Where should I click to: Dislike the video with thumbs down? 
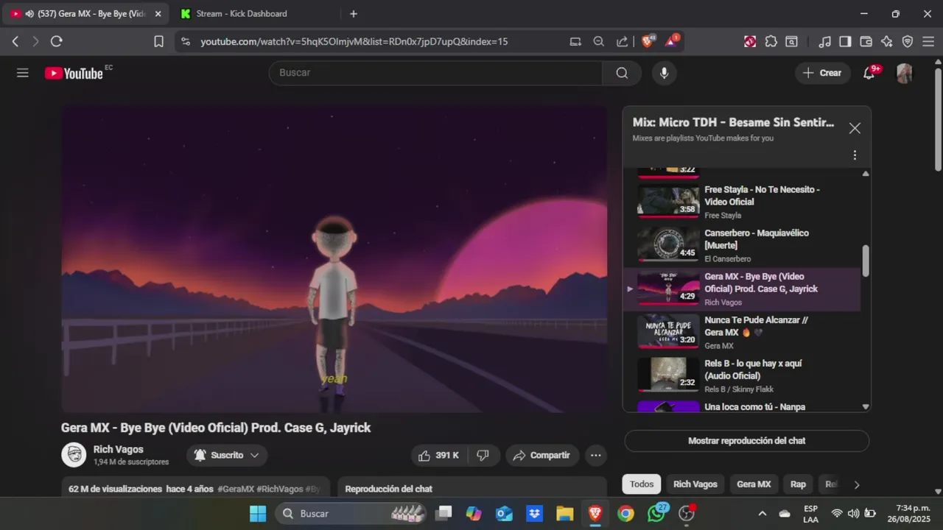(x=483, y=456)
